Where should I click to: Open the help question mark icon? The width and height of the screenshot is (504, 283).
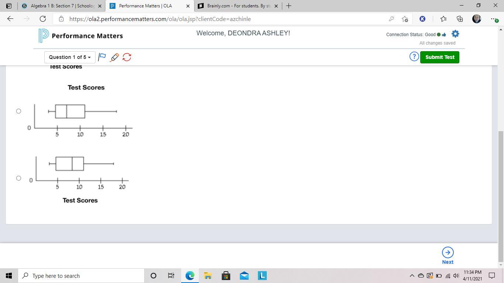(x=414, y=57)
